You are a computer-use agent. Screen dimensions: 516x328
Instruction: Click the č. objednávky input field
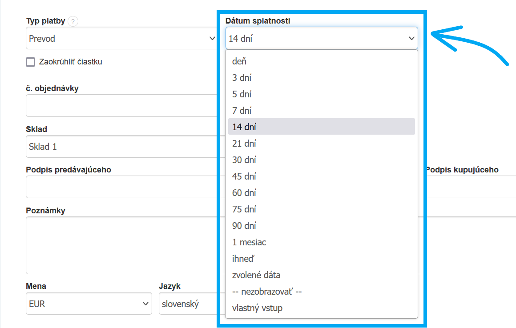tap(120, 106)
